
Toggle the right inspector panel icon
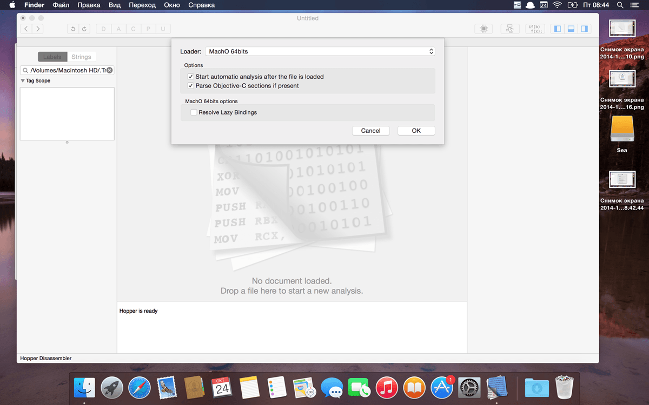click(x=584, y=29)
